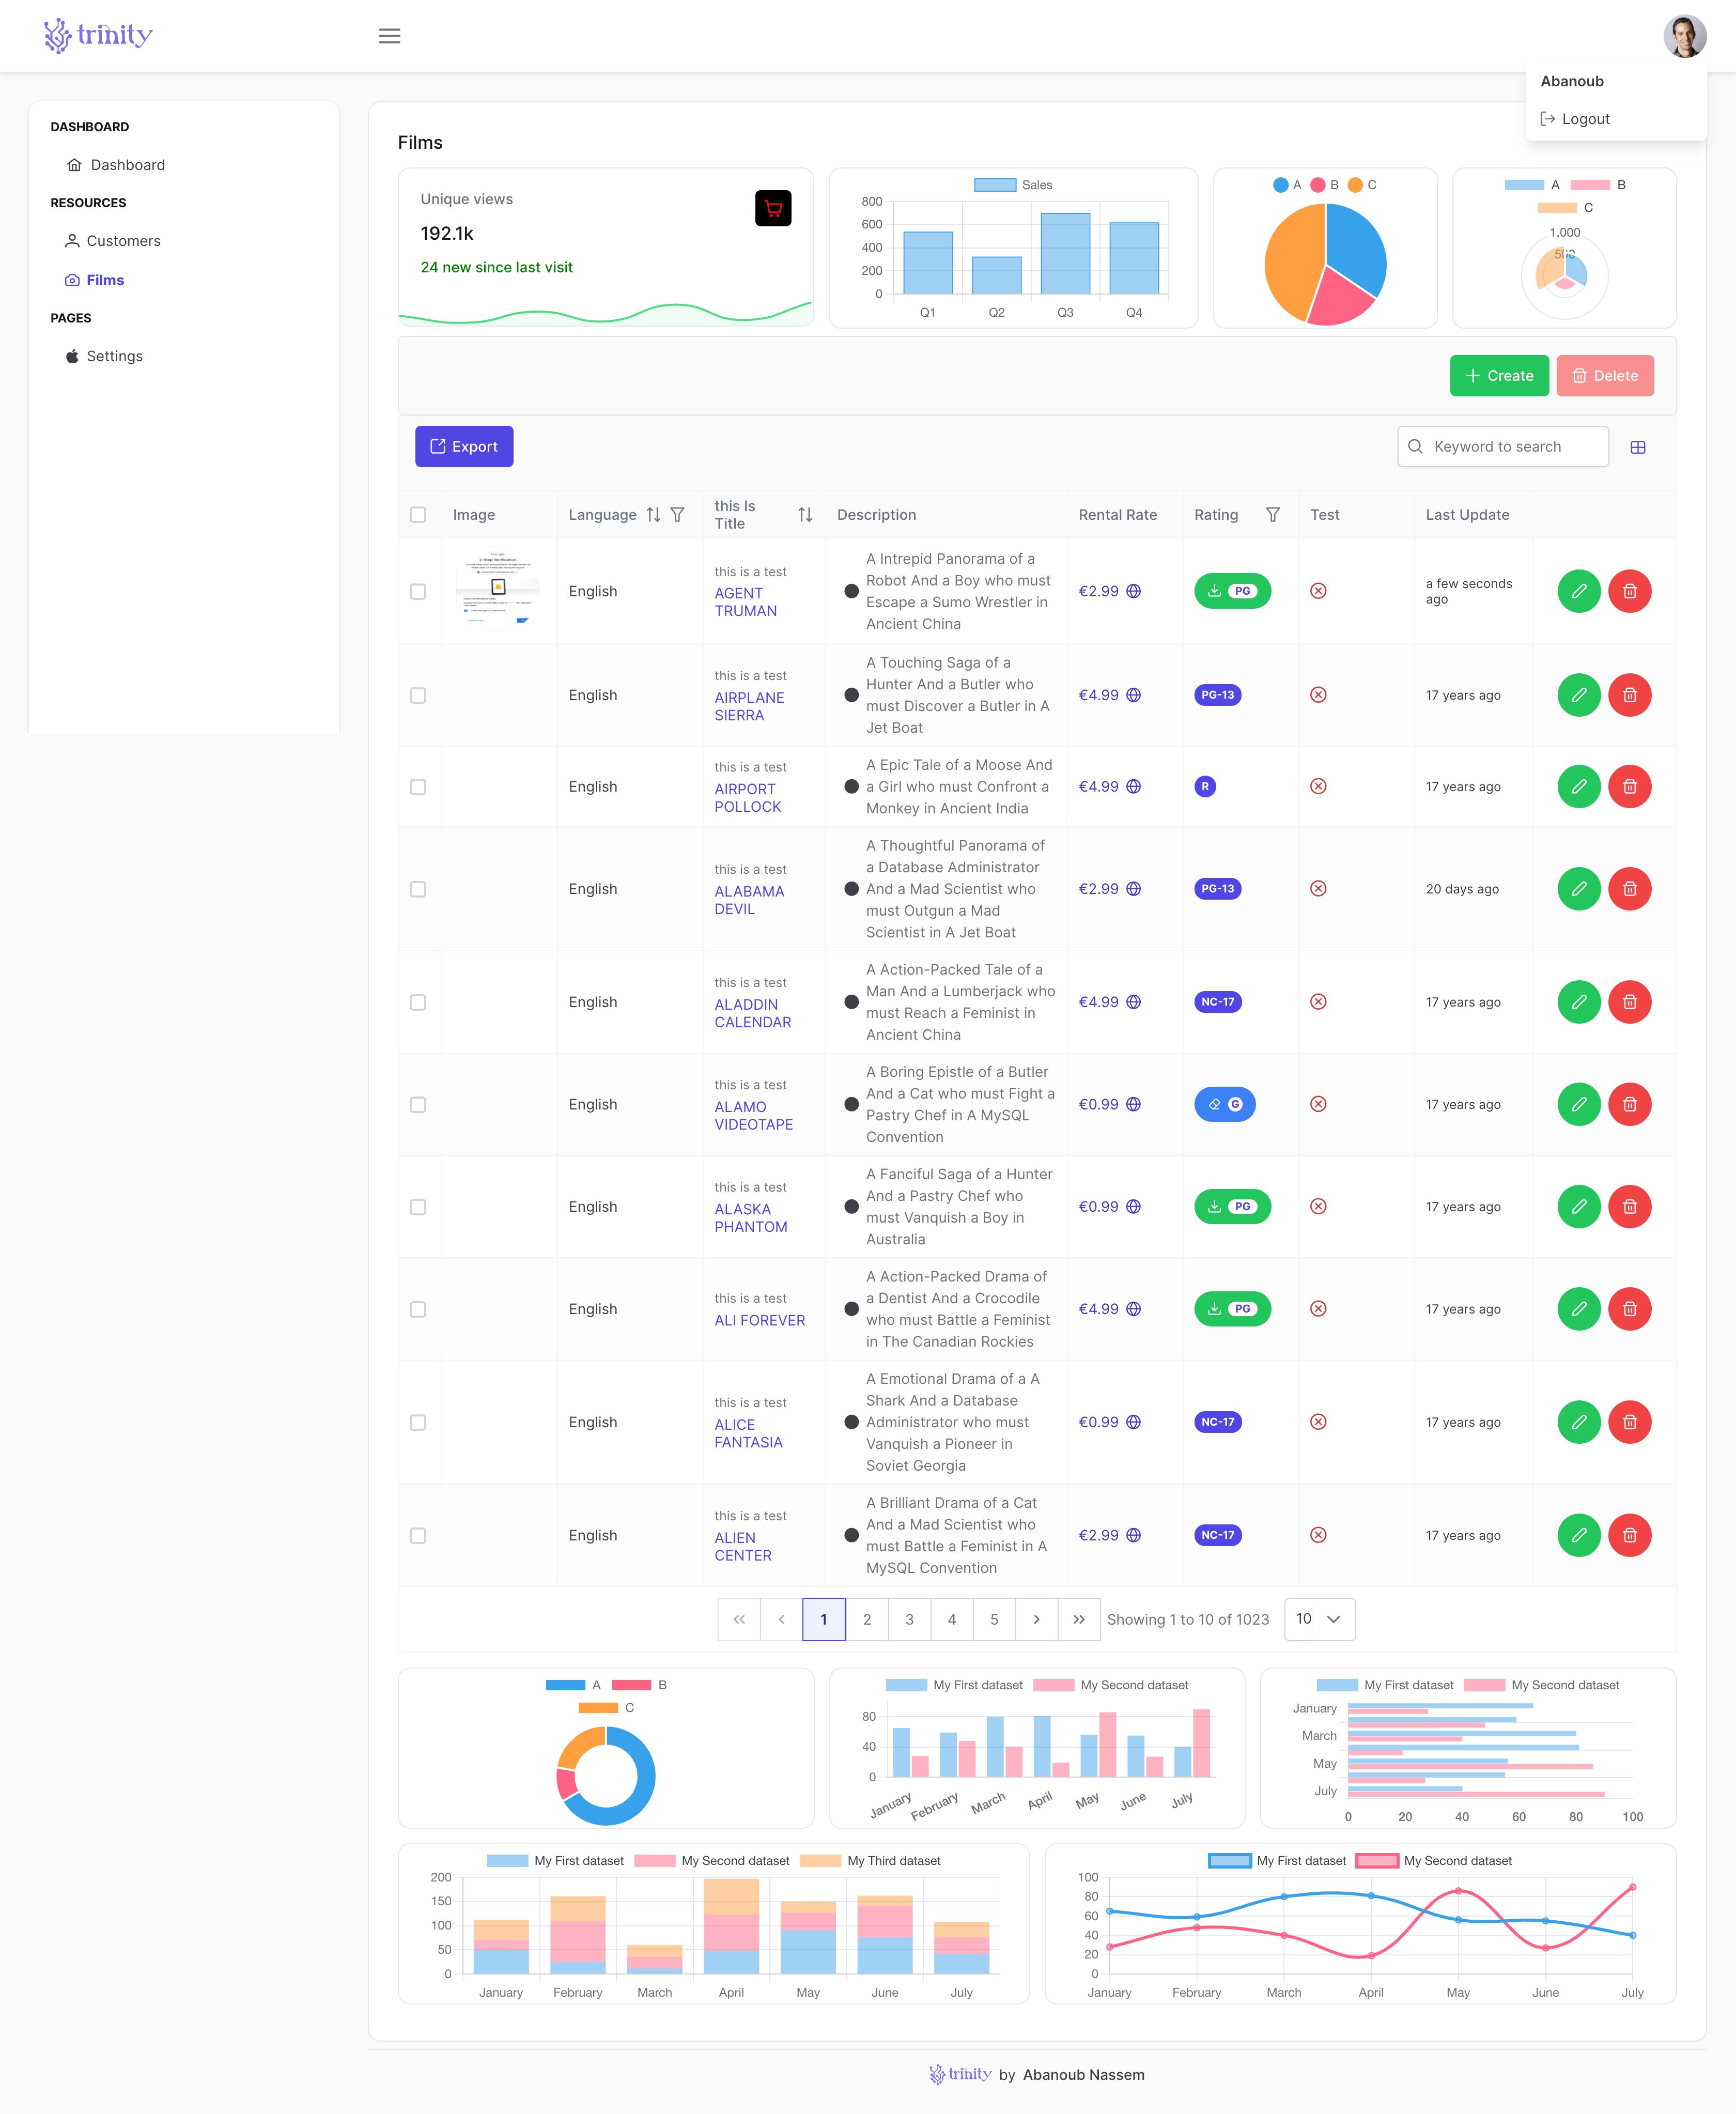Viewport: 1736px width, 2114px height.
Task: Sort by Language column arrows
Action: click(x=653, y=515)
